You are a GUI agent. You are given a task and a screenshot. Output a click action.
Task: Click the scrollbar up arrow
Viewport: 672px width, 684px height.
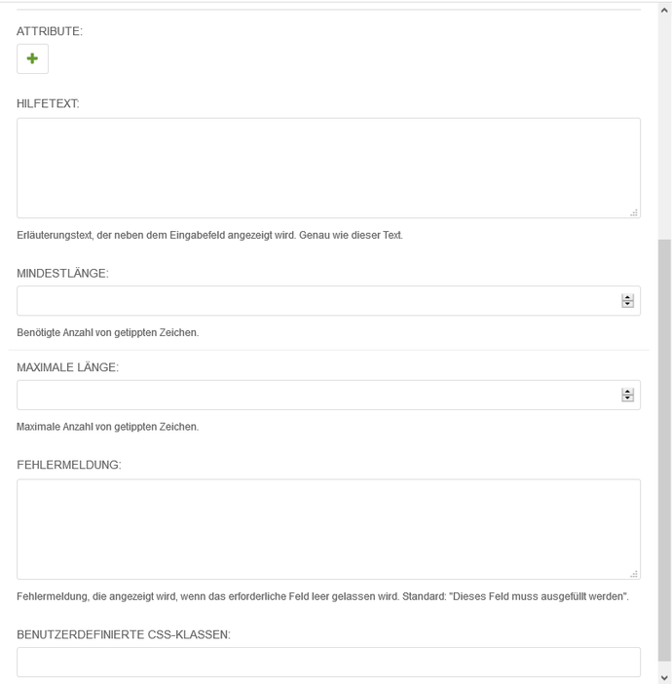664,9
